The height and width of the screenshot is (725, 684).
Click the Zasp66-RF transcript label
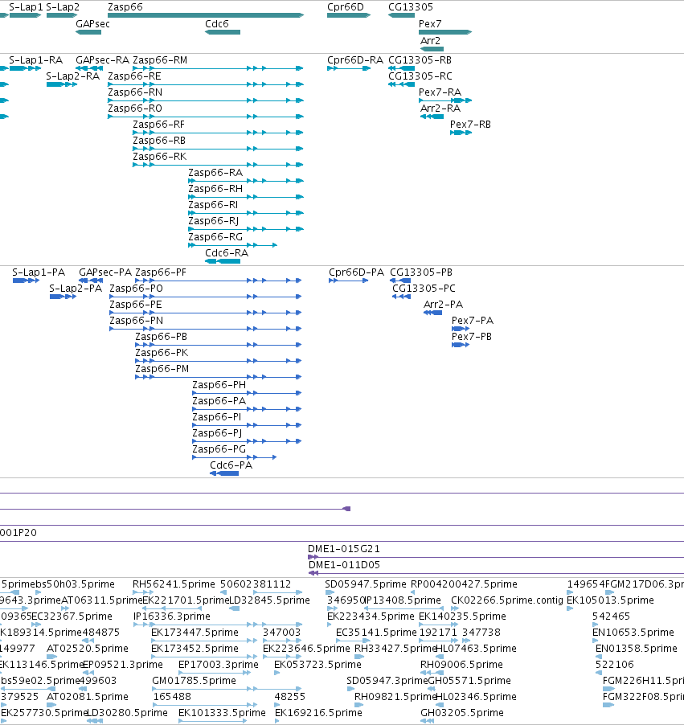click(158, 125)
